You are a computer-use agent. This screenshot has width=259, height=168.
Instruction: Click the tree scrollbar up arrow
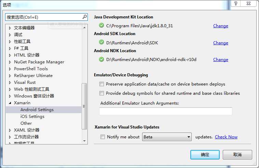coord(85,28)
